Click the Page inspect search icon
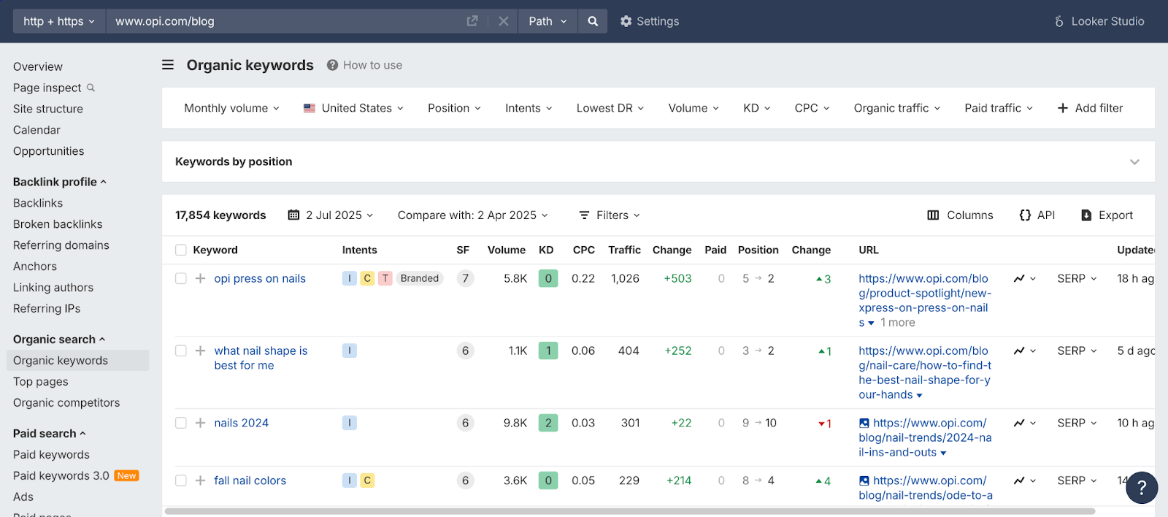Screen dimensions: 1168x517 [91, 88]
